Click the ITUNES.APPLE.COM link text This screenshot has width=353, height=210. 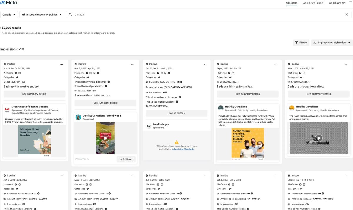click(82, 159)
